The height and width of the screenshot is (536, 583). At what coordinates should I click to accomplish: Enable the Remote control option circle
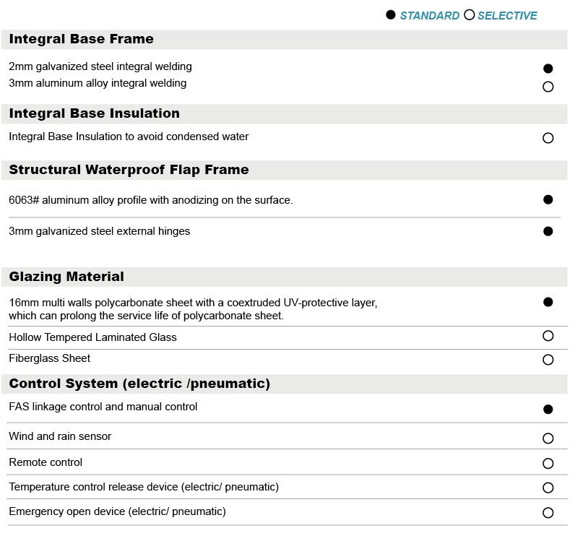pos(548,464)
